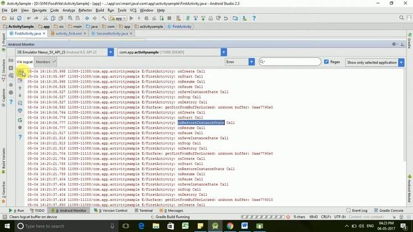Toggle the Regex checkbox
This screenshot has width=413, height=232.
[327, 62]
